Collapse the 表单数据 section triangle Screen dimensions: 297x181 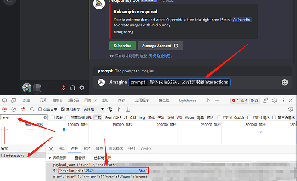pyautogui.click(x=50, y=158)
